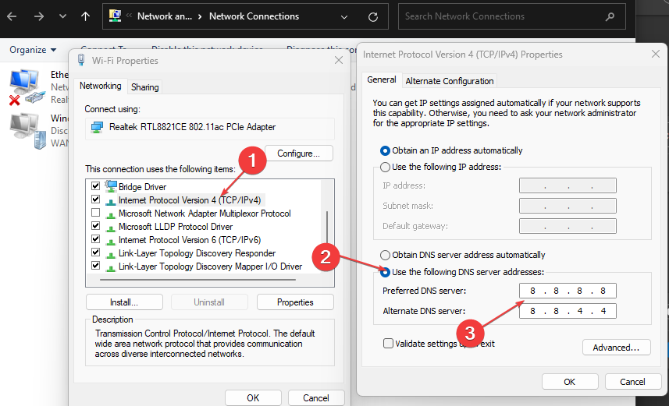Select Internet Protocol Version 4 (TCP/IPv4) row
Screen dimensions: 669x406
click(190, 199)
